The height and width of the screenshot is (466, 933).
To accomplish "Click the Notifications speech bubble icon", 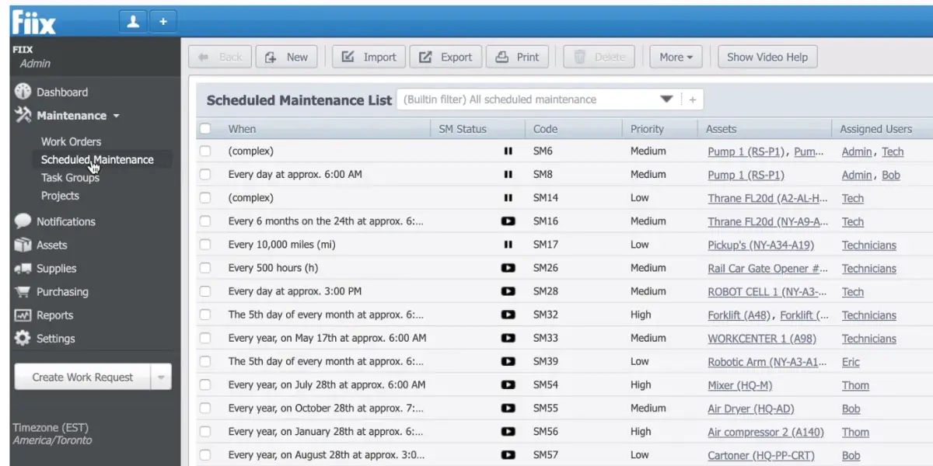I will [23, 221].
